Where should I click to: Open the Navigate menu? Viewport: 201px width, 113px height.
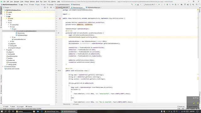[x=17, y=2]
